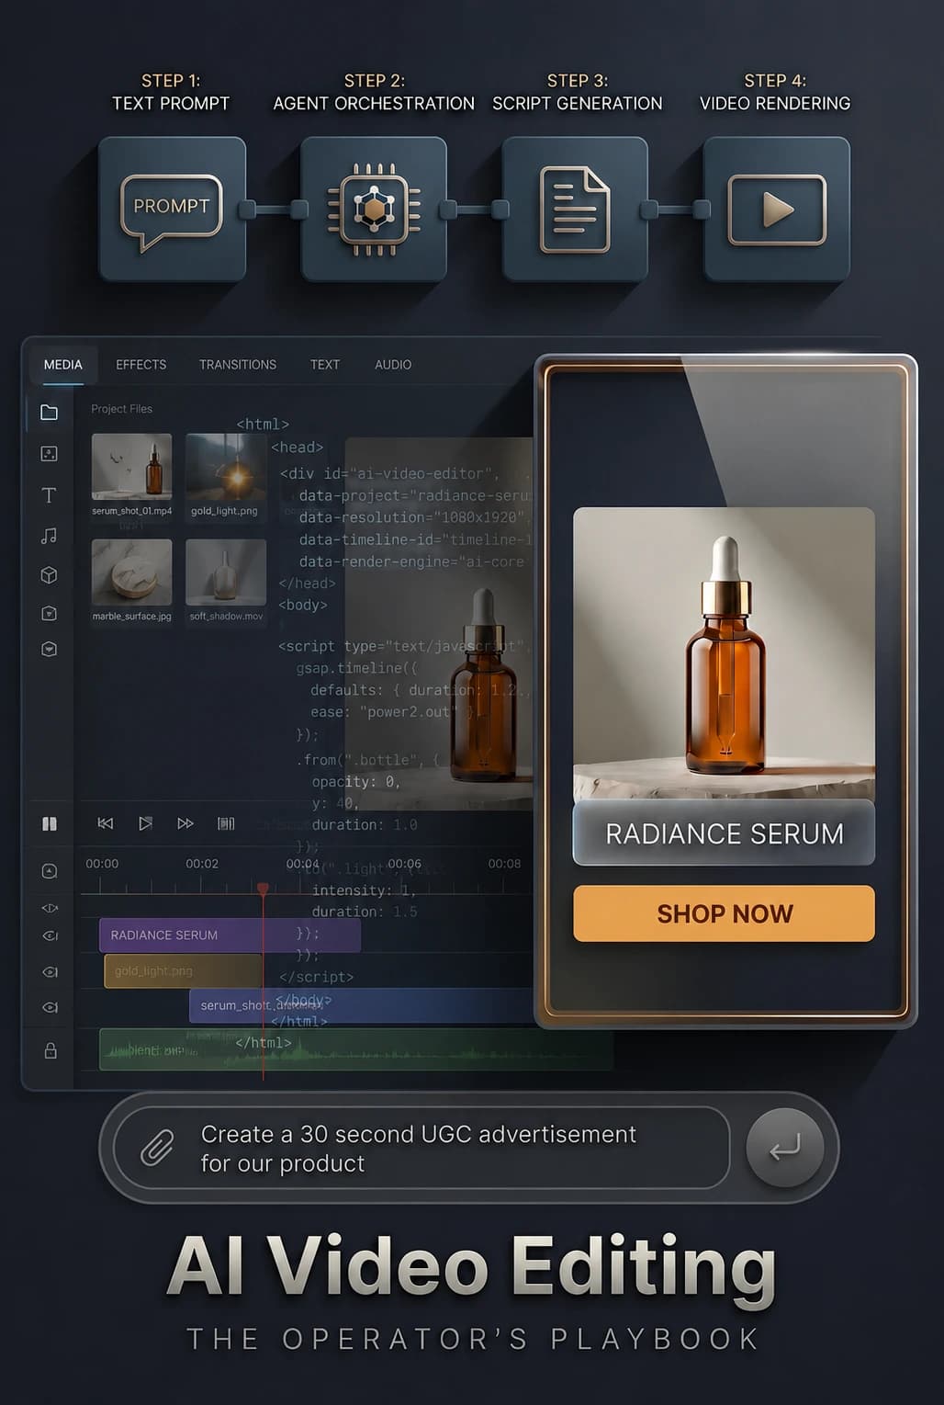Select the purple RADIANCE SERUM clip

click(x=230, y=935)
